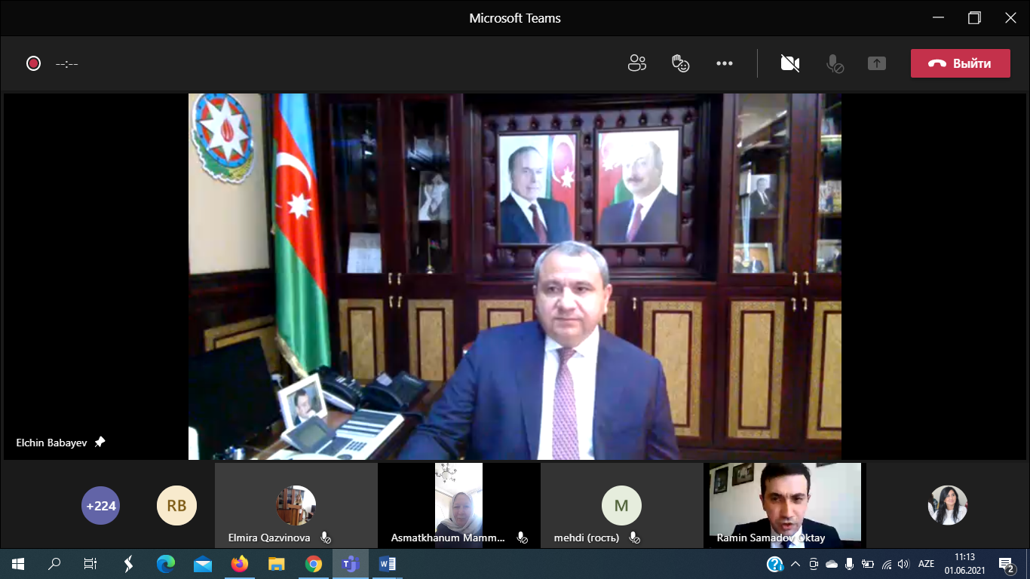
Task: Click the red Выйти leave button
Action: pyautogui.click(x=960, y=63)
